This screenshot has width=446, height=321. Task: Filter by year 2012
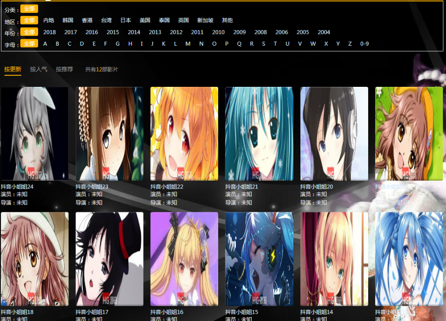(176, 32)
